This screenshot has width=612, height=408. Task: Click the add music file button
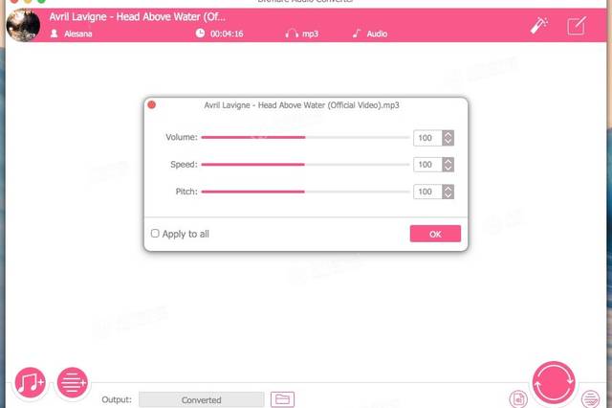(x=30, y=382)
